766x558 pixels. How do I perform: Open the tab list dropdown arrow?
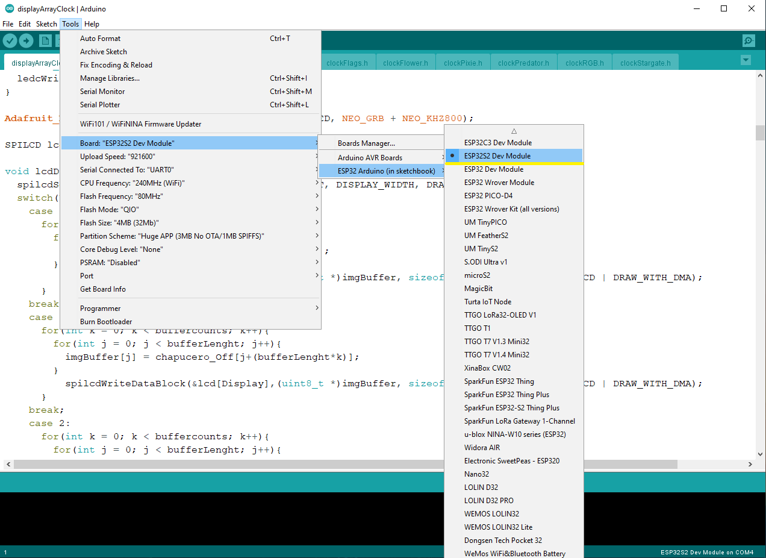click(746, 60)
